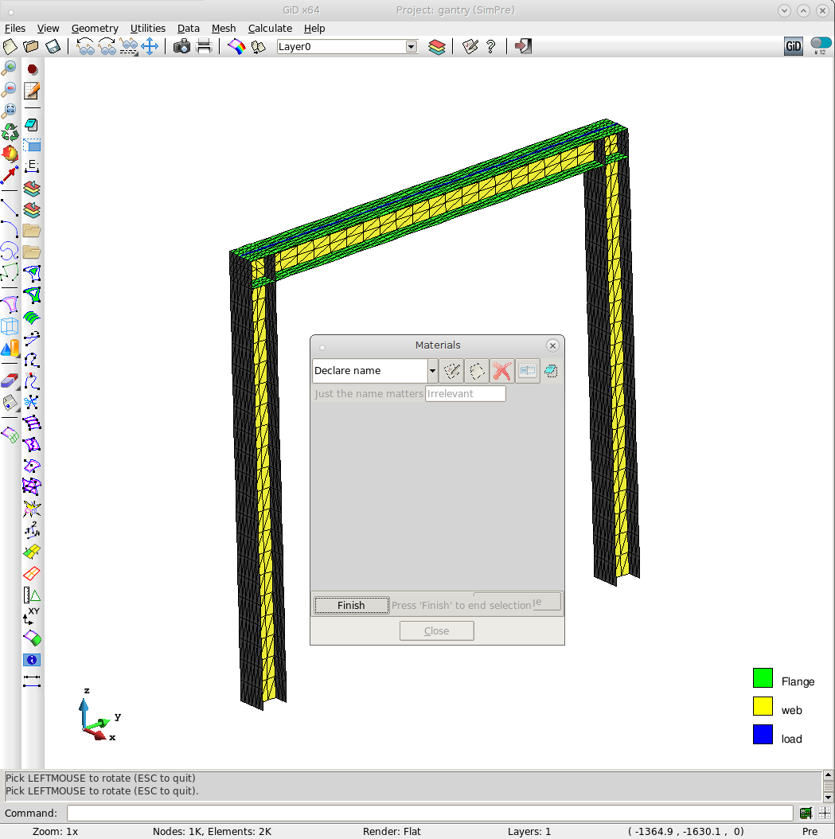Click the four-arrow Pan view icon

point(150,47)
